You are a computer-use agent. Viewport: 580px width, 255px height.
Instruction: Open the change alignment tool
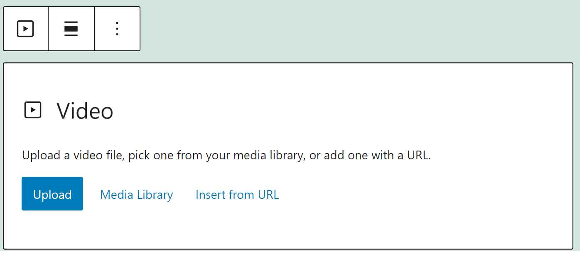[x=71, y=29]
